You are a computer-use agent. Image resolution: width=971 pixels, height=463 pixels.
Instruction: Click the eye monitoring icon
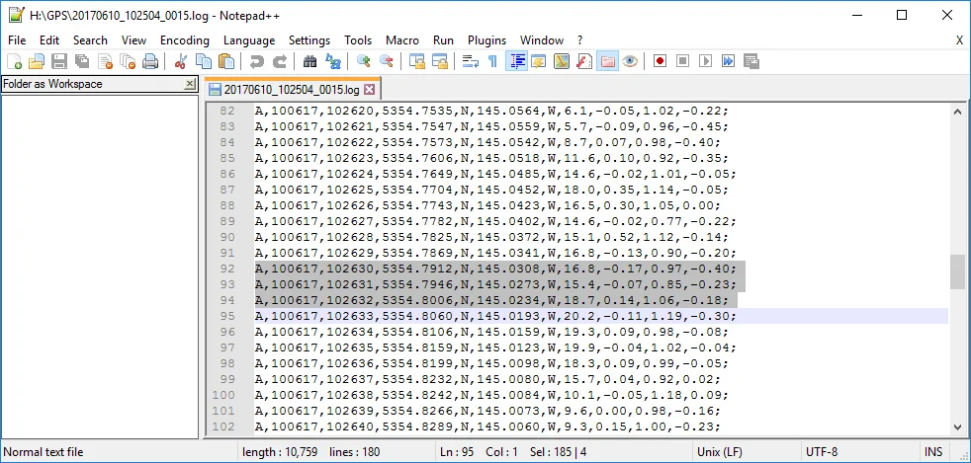coord(630,61)
